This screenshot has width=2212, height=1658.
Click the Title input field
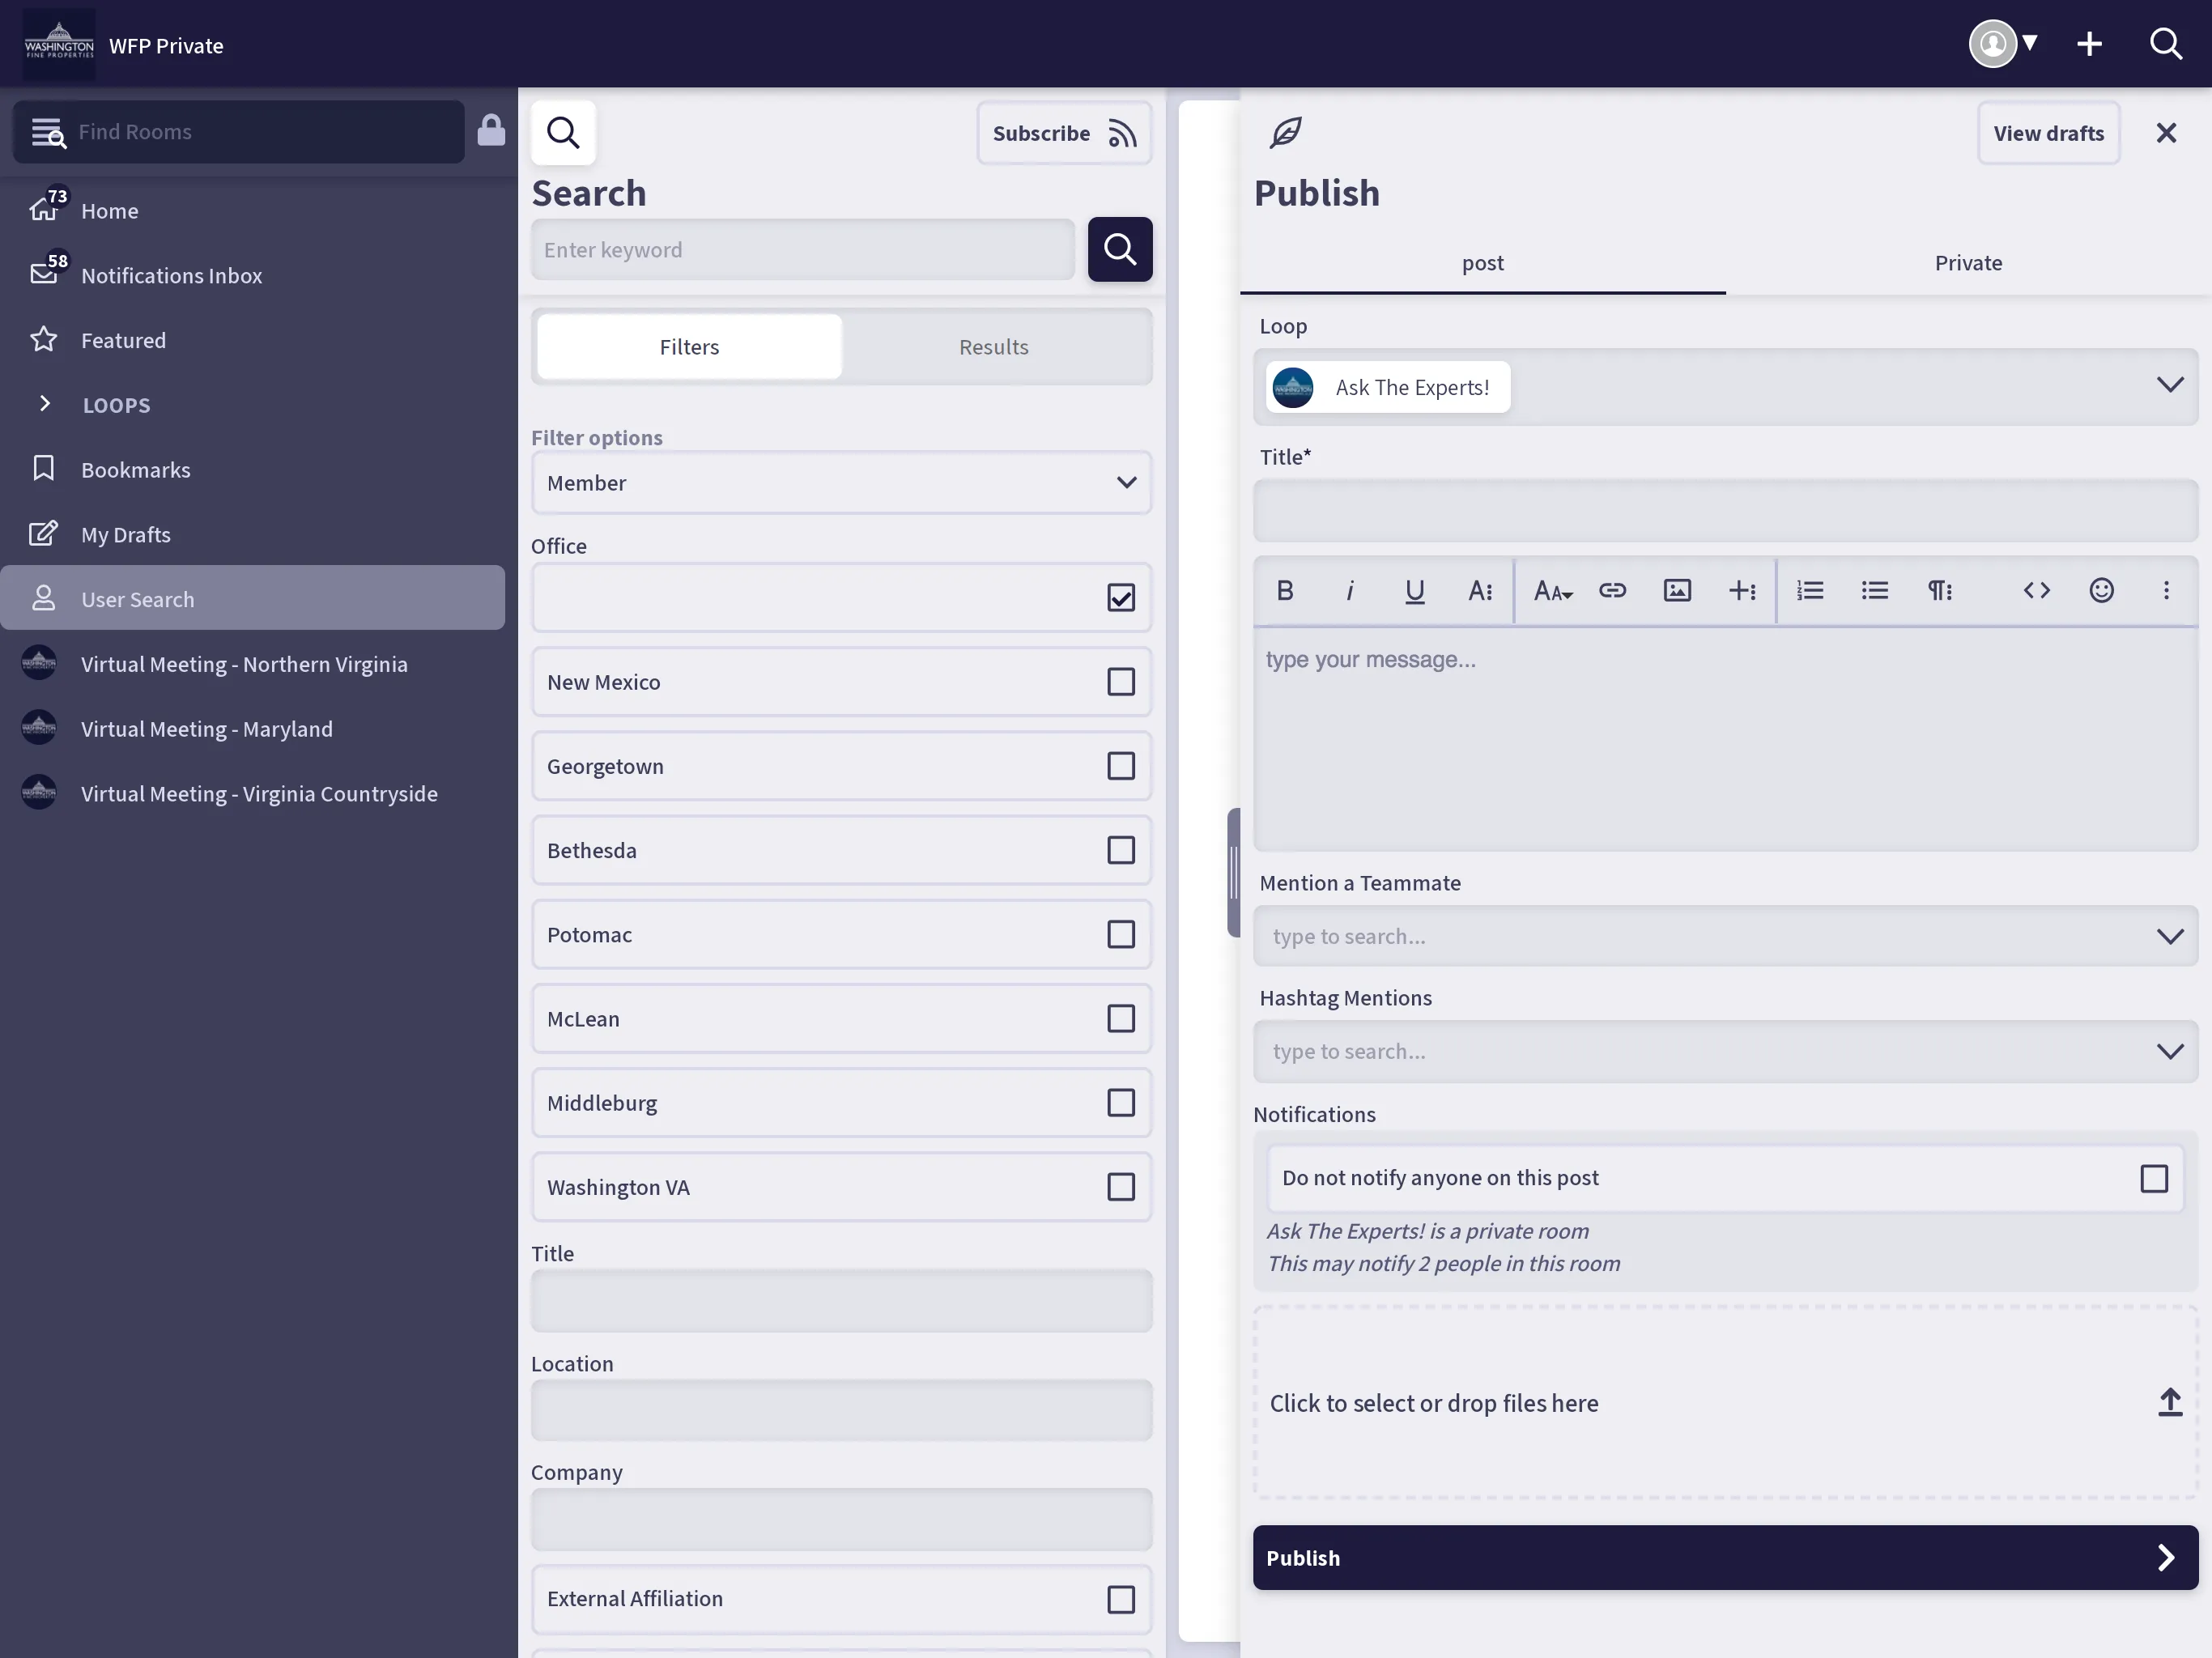[x=1725, y=507]
